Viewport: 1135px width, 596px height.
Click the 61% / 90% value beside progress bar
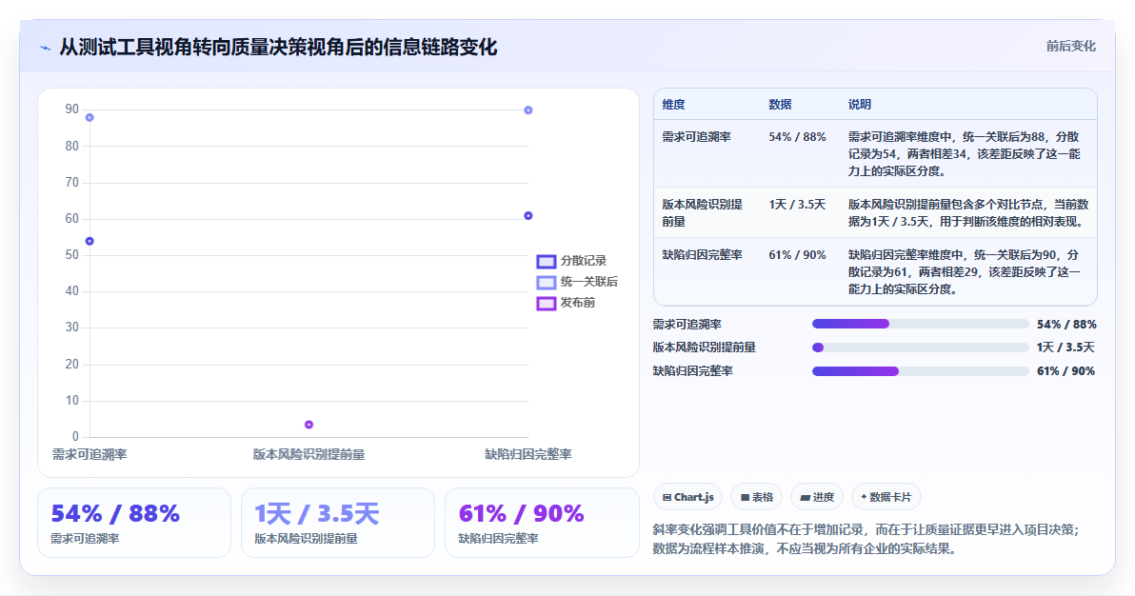1065,370
